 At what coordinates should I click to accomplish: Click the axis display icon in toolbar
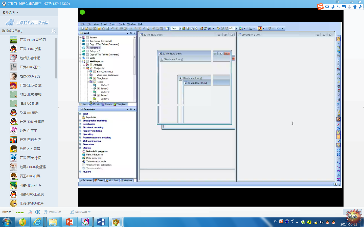251,29
